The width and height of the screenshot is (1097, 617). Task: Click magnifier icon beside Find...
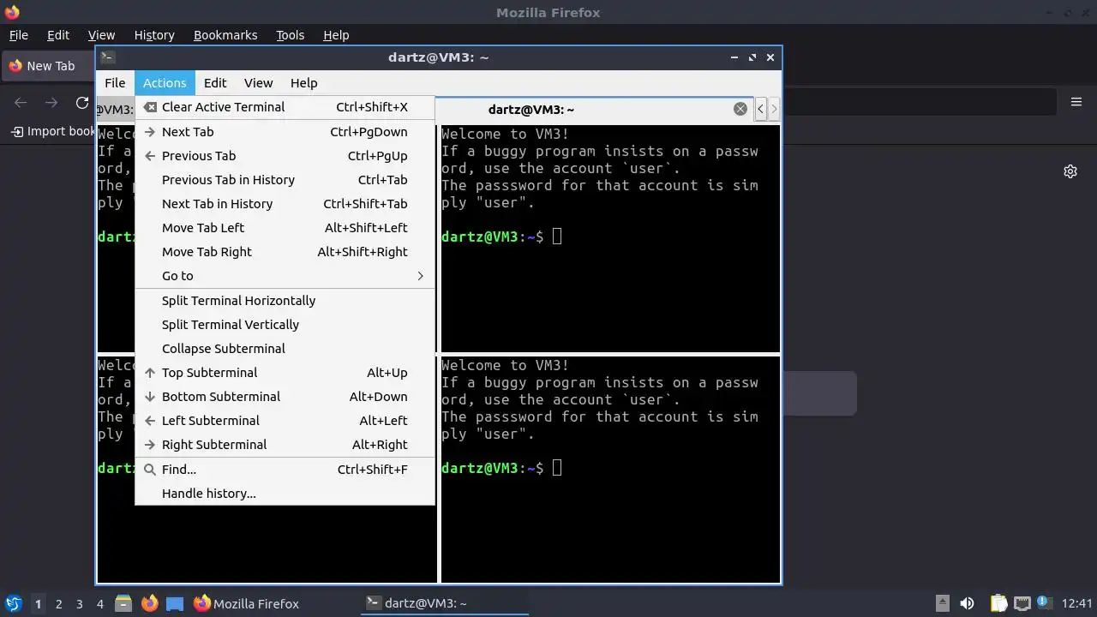click(150, 470)
